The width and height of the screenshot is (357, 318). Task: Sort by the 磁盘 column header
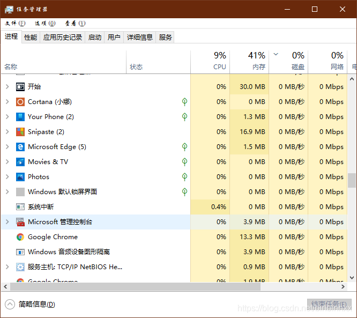point(288,62)
